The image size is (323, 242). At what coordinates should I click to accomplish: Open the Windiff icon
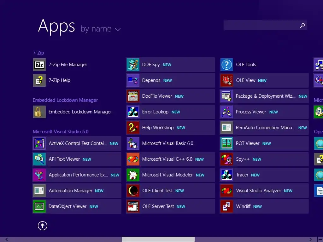[x=227, y=206]
